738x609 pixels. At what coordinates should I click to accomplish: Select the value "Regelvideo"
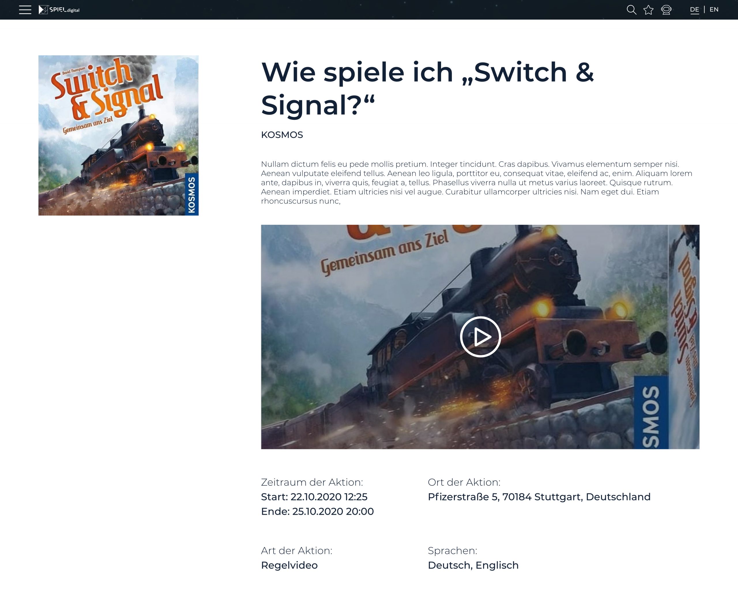289,565
